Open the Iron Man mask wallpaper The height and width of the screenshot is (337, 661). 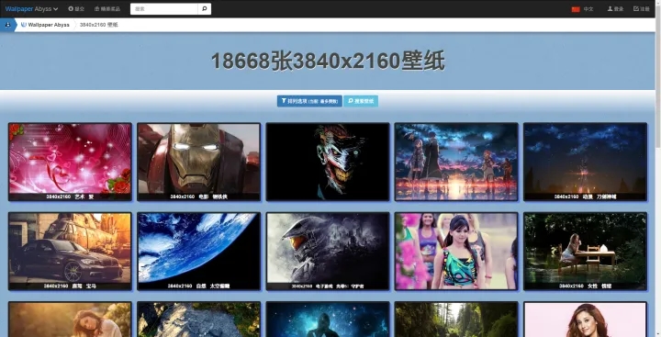199,162
